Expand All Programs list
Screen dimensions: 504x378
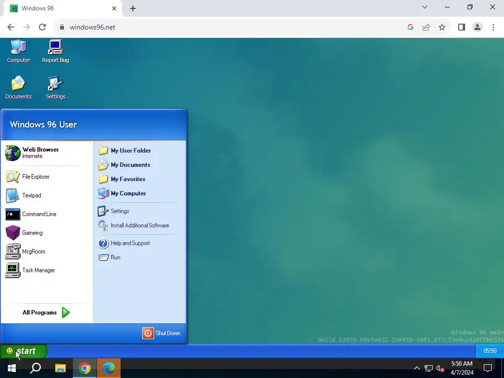tap(46, 313)
